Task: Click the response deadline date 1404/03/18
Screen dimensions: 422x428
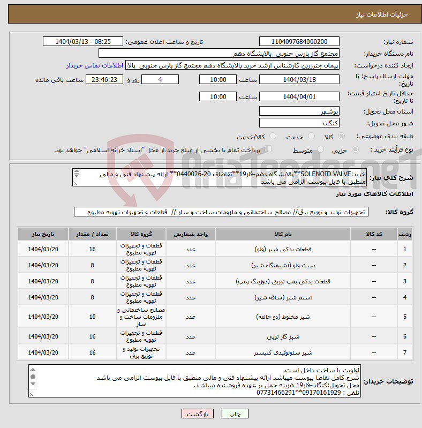Action: (299, 79)
